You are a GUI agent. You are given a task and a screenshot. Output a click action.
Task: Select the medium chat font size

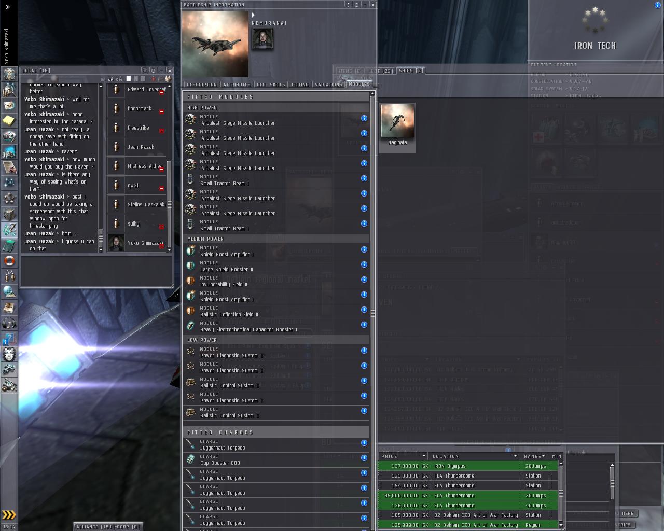pos(110,79)
